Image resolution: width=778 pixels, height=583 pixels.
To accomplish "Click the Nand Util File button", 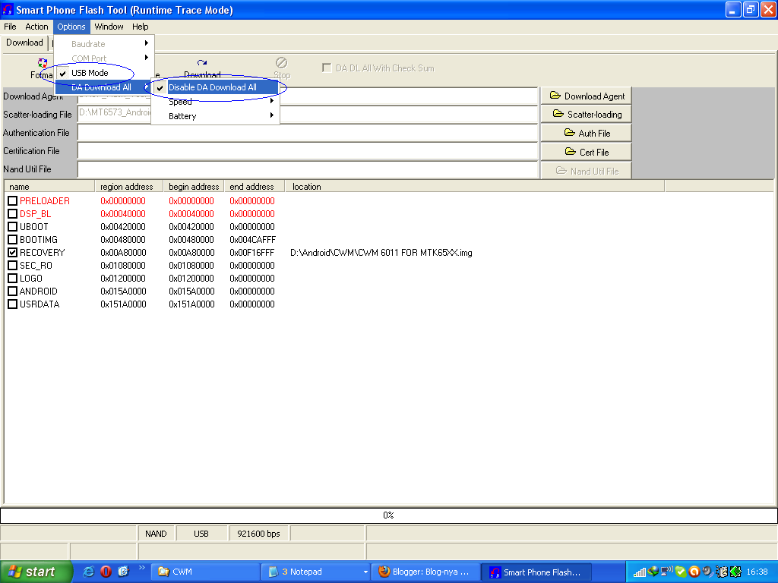I will (x=587, y=171).
